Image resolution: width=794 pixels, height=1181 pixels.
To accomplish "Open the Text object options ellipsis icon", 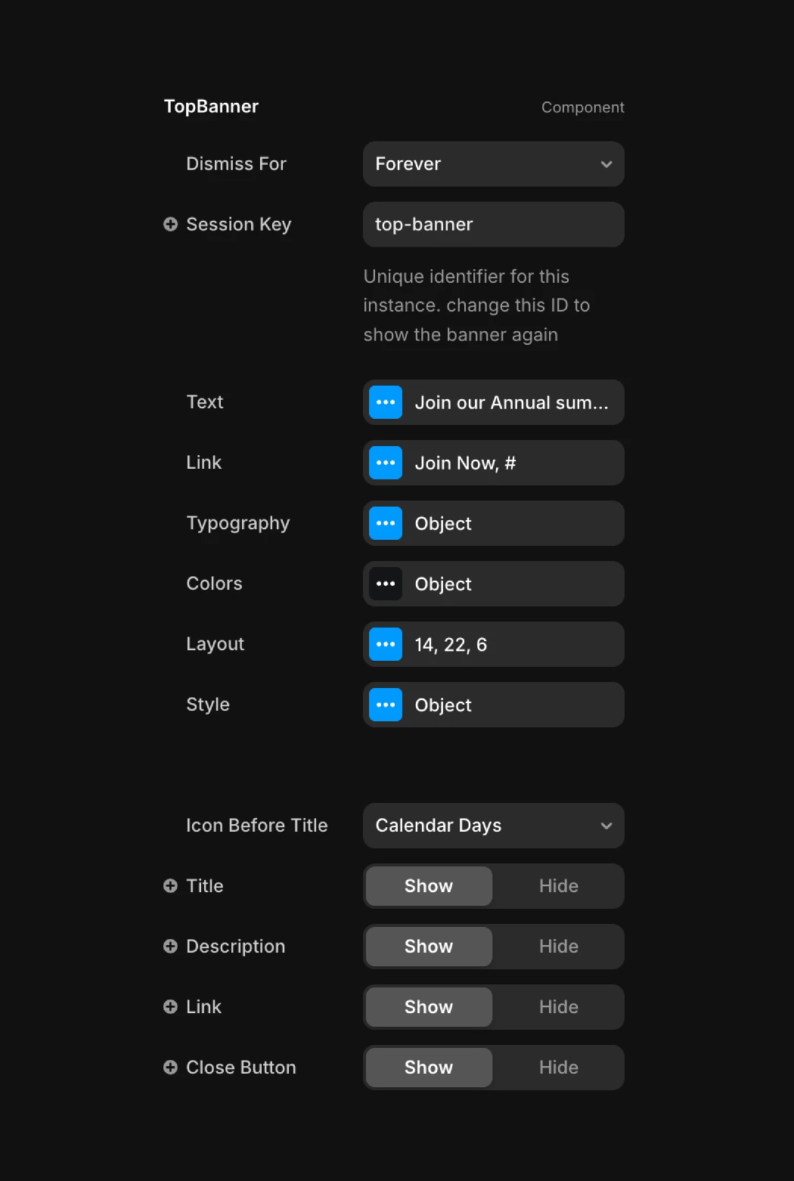I will (x=385, y=402).
